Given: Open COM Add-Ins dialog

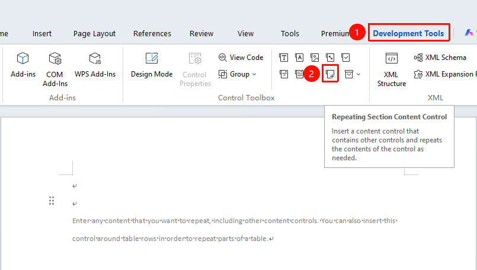Looking at the screenshot, I should (55, 69).
